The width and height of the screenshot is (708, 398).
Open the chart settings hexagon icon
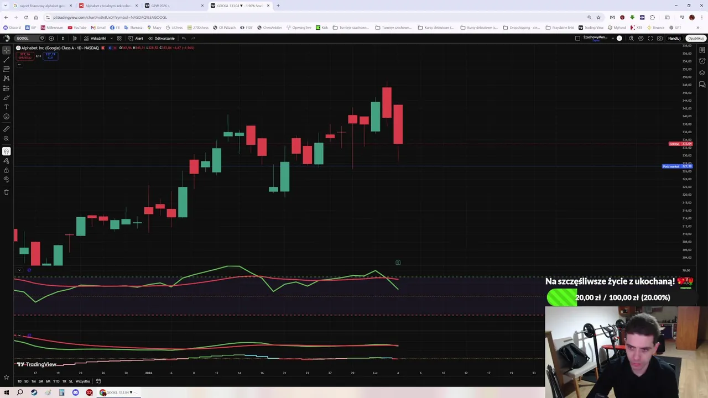[641, 38]
